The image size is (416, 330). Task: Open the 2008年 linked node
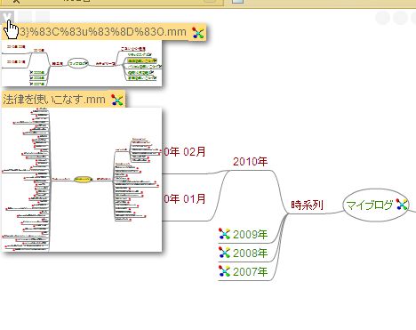tap(250, 253)
